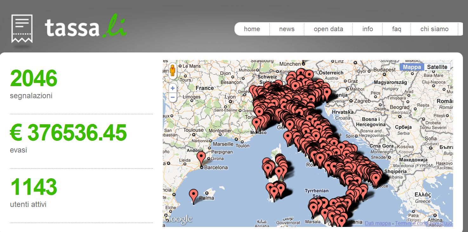This screenshot has width=468, height=232.
Task: Open the Dati mappa link
Action: (x=378, y=223)
